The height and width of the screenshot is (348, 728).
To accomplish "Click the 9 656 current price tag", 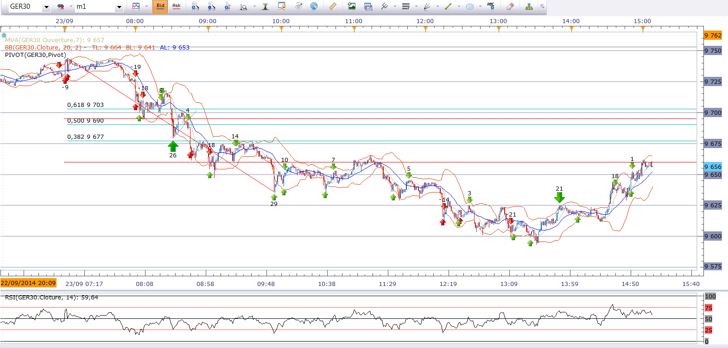I will [x=713, y=167].
